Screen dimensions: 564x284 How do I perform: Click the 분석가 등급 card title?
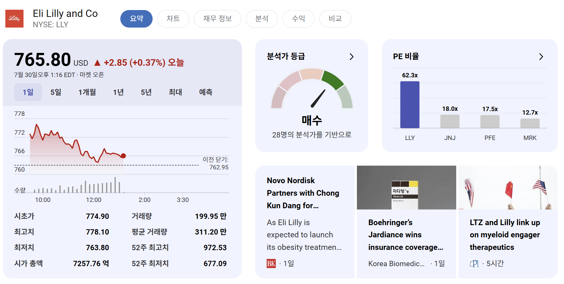coord(286,56)
